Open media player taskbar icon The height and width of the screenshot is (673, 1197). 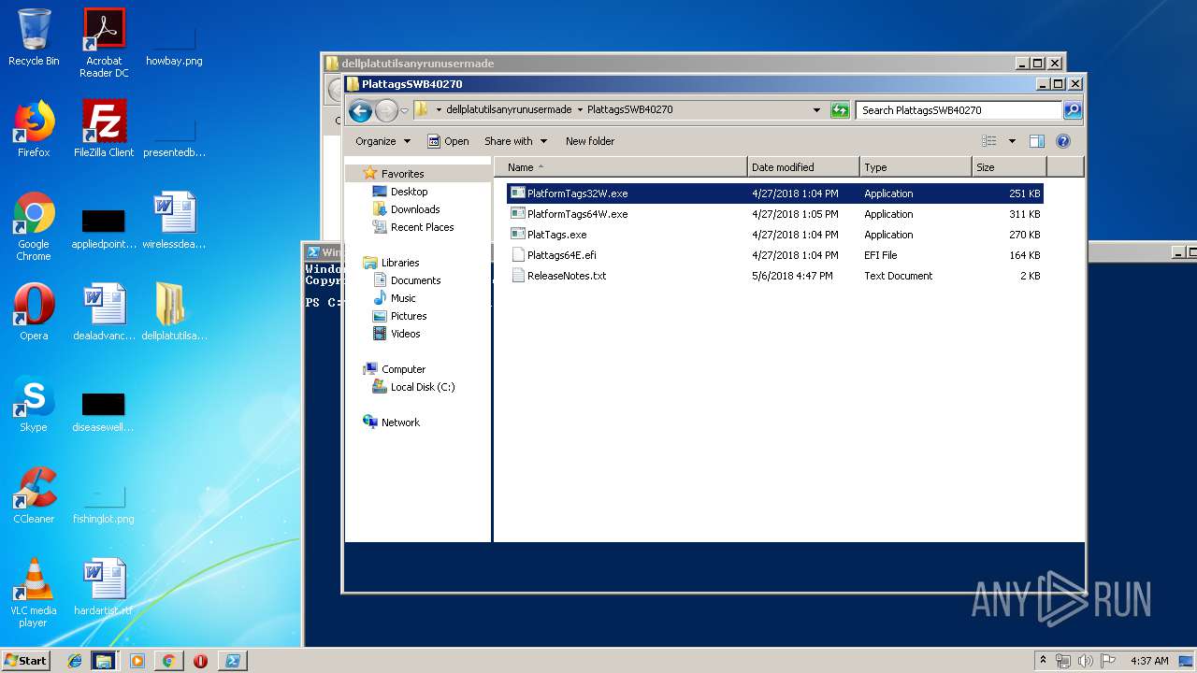pos(137,661)
